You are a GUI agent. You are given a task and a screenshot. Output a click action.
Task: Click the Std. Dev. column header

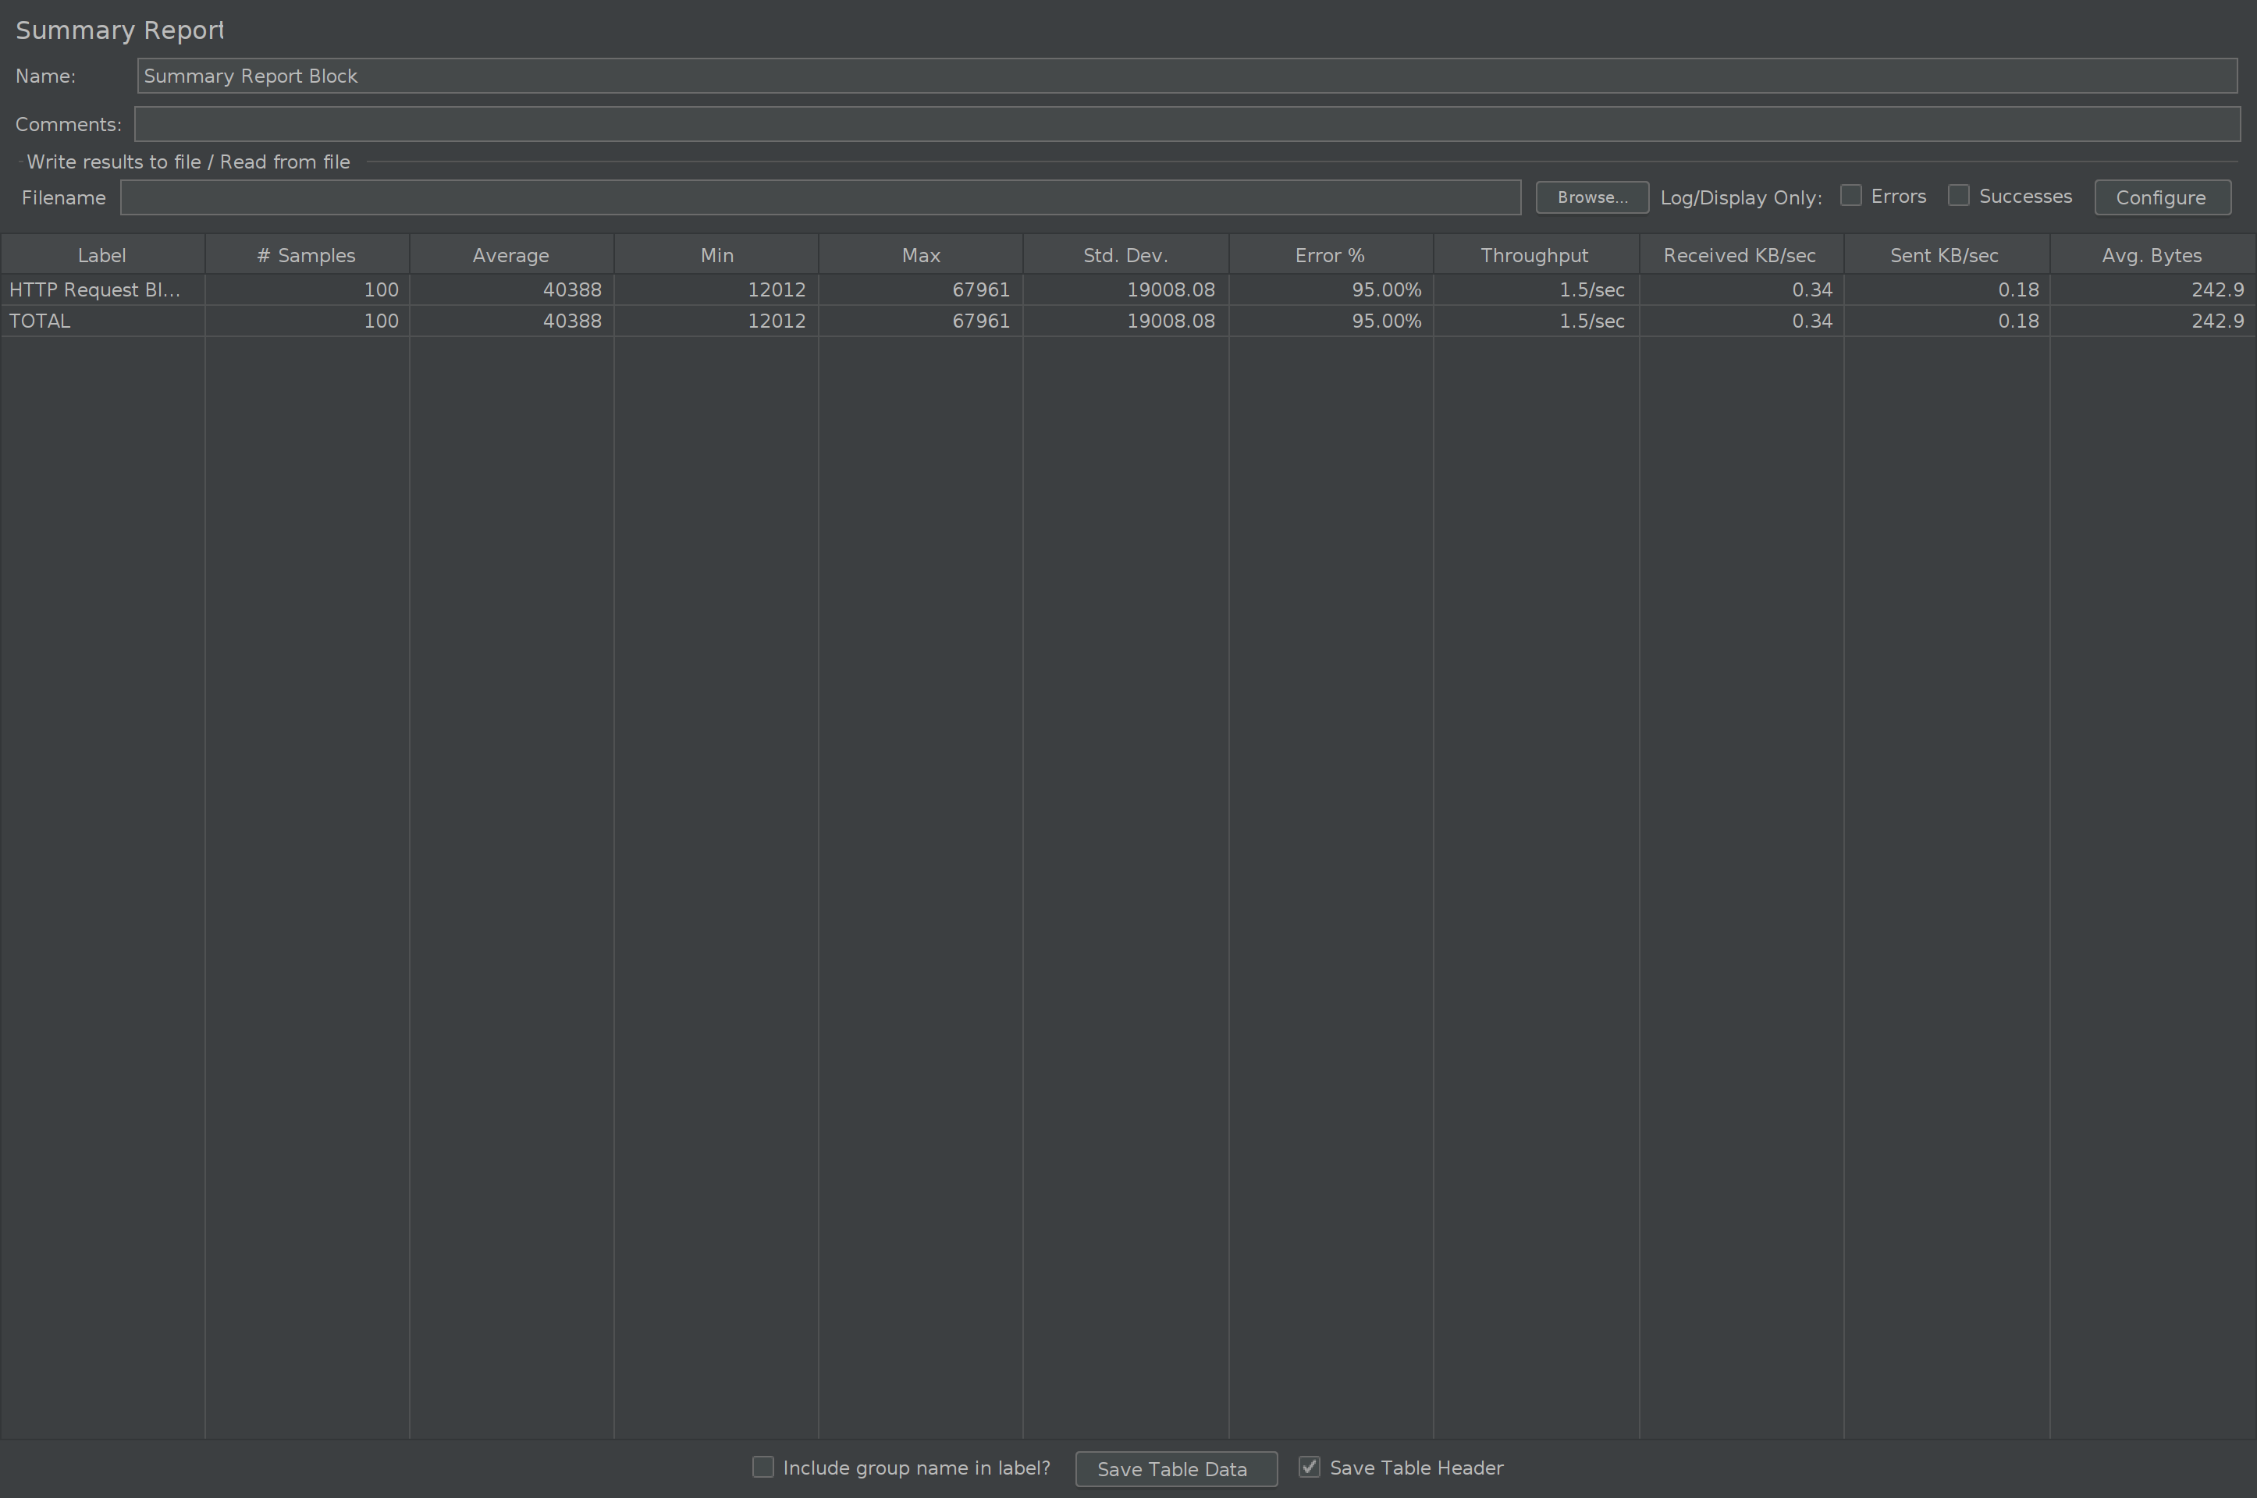coord(1125,255)
